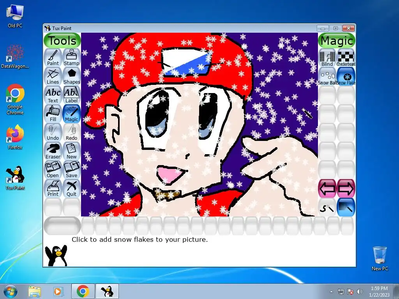Viewport: 399px width, 299px height.
Task: Activate the Label tool
Action: pos(72,95)
